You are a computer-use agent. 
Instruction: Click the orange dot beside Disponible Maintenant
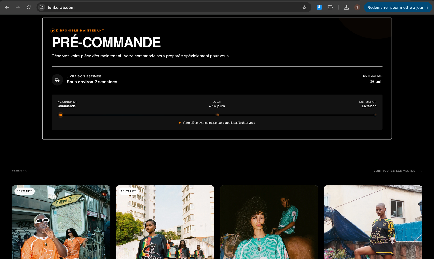[x=53, y=31]
